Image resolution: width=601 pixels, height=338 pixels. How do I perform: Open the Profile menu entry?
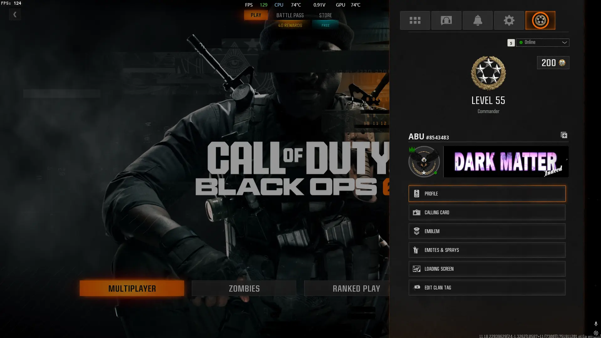point(487,194)
